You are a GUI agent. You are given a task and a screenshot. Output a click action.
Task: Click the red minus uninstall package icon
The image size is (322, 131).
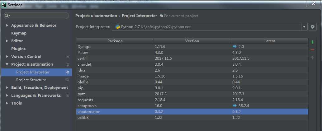[312, 50]
